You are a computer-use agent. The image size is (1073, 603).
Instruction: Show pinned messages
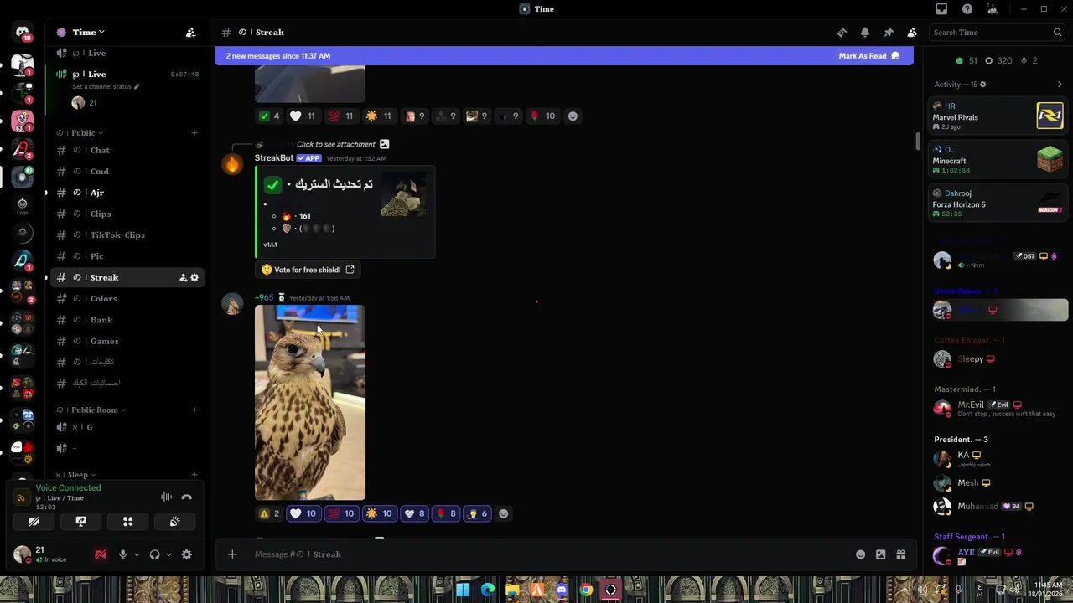click(889, 33)
